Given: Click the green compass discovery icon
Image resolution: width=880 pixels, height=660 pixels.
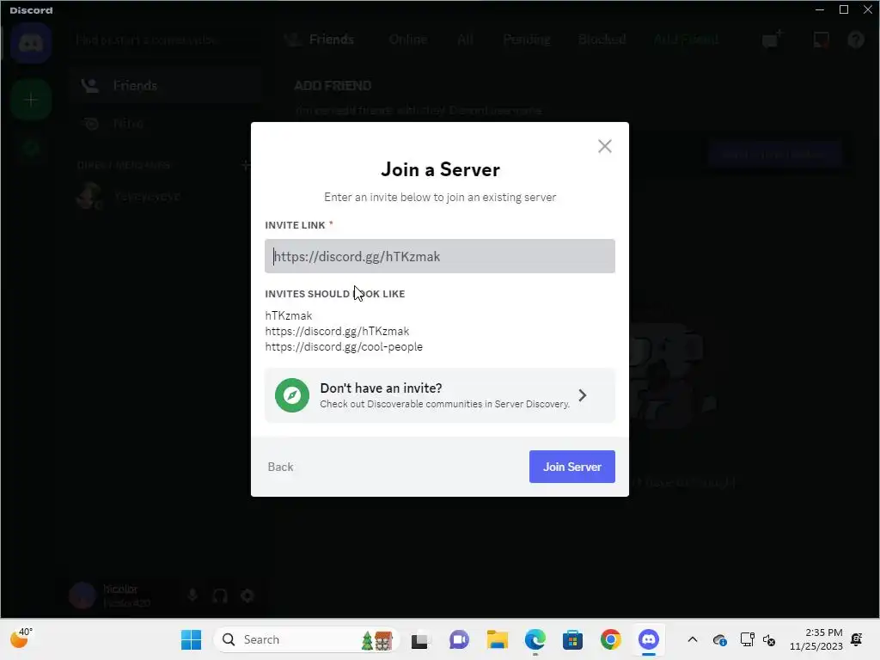Looking at the screenshot, I should (x=292, y=395).
